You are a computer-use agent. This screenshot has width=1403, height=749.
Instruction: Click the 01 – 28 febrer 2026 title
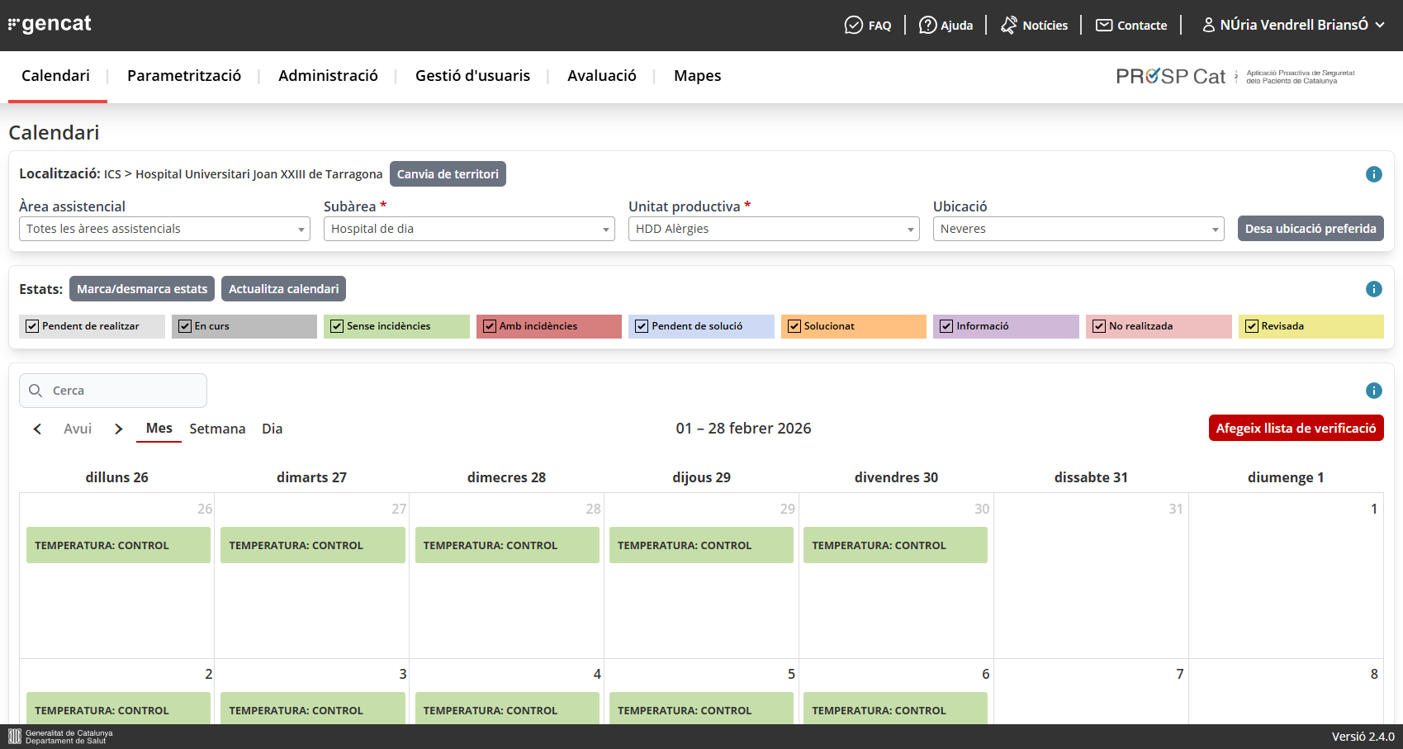point(743,429)
